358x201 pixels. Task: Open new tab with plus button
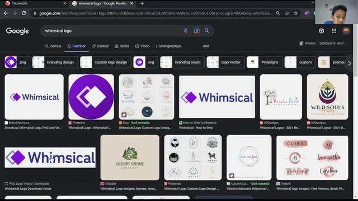142,3
